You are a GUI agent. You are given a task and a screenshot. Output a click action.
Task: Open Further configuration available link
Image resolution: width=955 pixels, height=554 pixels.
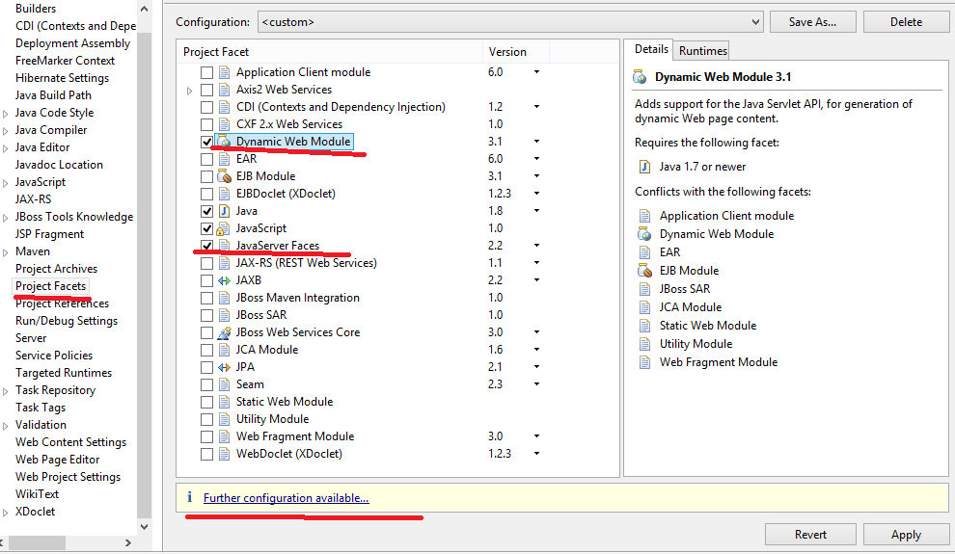coord(286,498)
